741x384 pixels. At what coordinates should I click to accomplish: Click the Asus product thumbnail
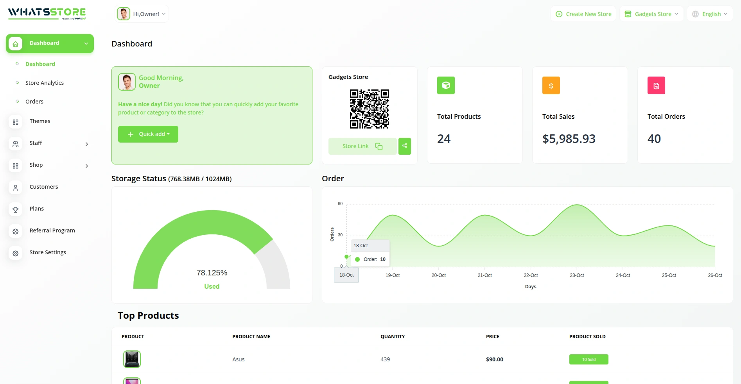pyautogui.click(x=132, y=359)
